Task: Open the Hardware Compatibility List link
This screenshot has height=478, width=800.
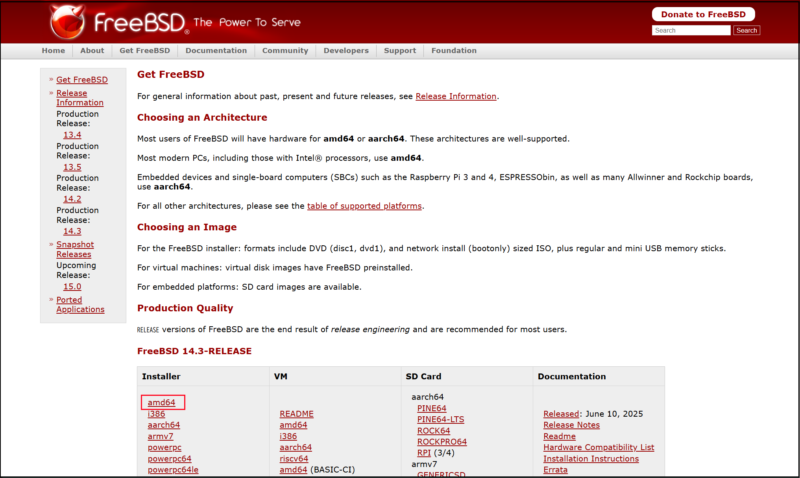Action: click(599, 447)
